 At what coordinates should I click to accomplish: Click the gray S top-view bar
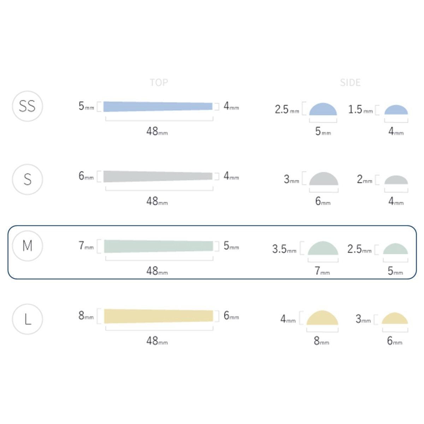158,176
